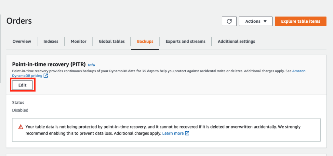The width and height of the screenshot is (333, 156).
Task: Click external link icon after Learn more
Action: point(187,133)
